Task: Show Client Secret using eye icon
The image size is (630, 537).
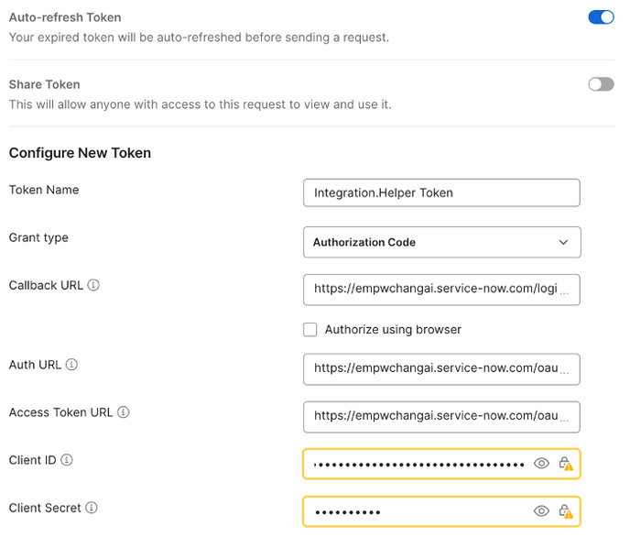Action: click(541, 511)
